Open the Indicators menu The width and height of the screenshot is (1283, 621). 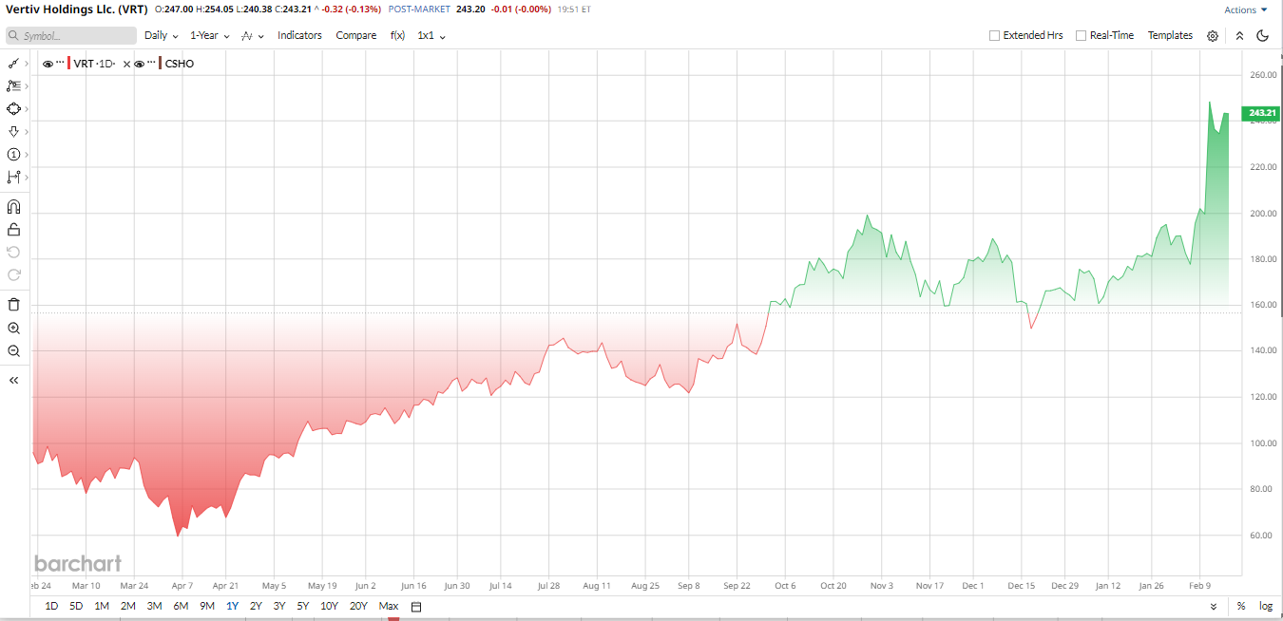pyautogui.click(x=299, y=35)
